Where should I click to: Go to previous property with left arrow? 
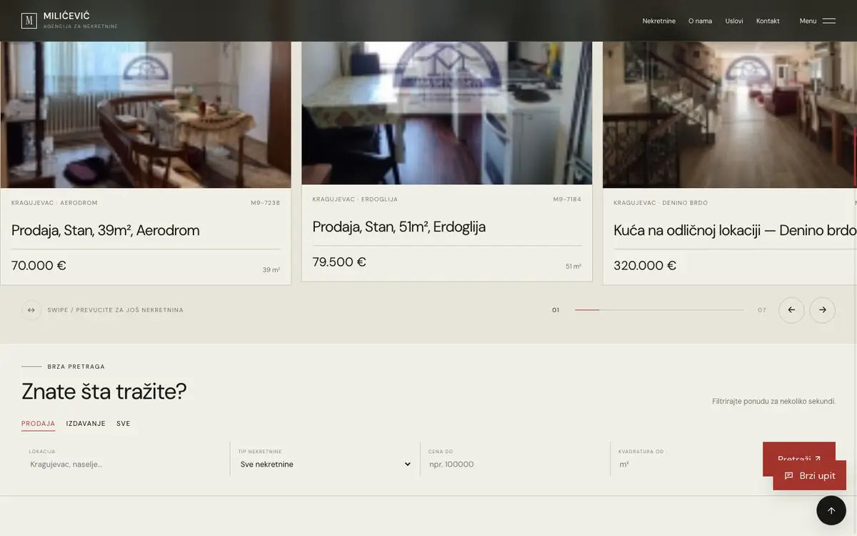pos(791,310)
